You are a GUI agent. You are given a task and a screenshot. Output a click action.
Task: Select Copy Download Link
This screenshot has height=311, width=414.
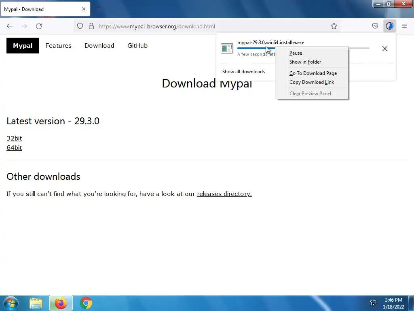point(312,82)
